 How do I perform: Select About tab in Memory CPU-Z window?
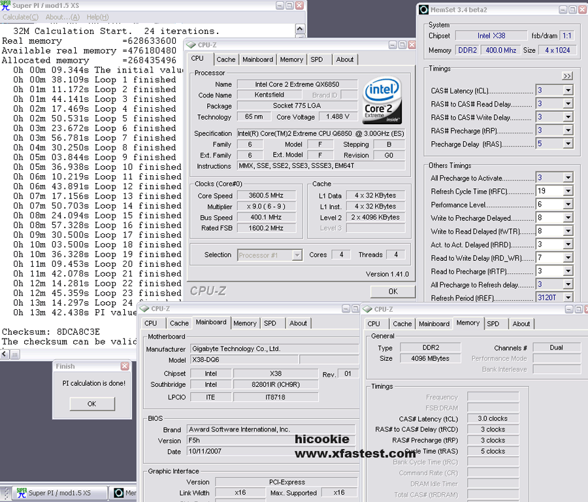[x=521, y=324]
